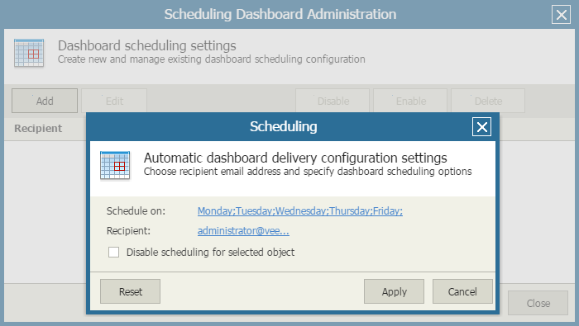Open the administrator@vee... recipient link

pyautogui.click(x=243, y=231)
